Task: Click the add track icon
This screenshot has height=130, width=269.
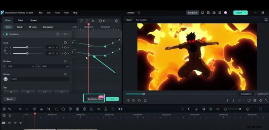Action: coord(4,116)
